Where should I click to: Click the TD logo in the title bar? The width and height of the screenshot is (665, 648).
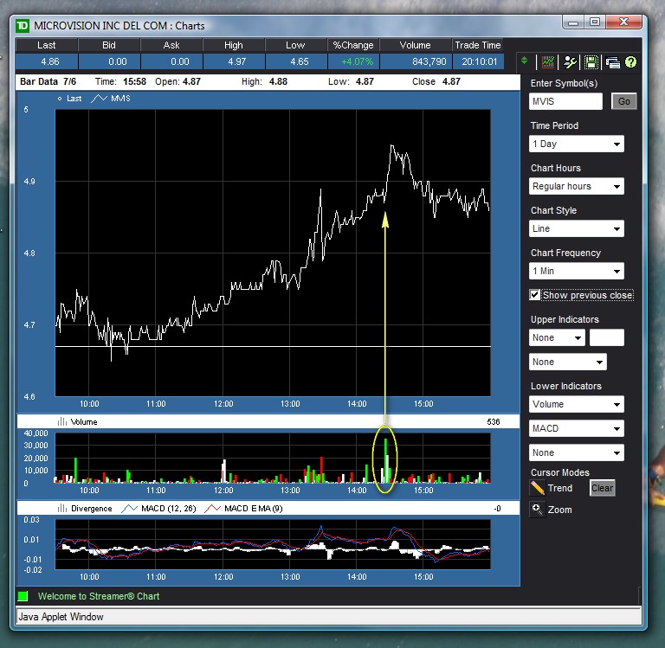tap(23, 26)
